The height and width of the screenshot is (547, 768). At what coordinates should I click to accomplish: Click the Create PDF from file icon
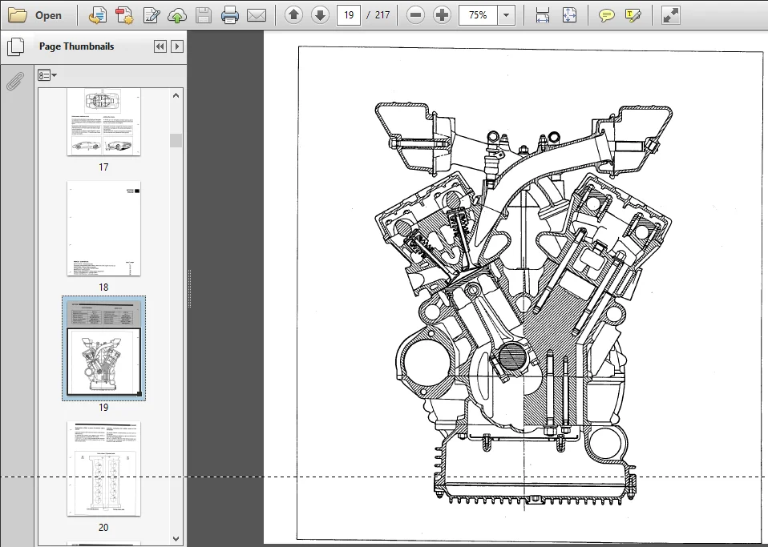coord(98,15)
